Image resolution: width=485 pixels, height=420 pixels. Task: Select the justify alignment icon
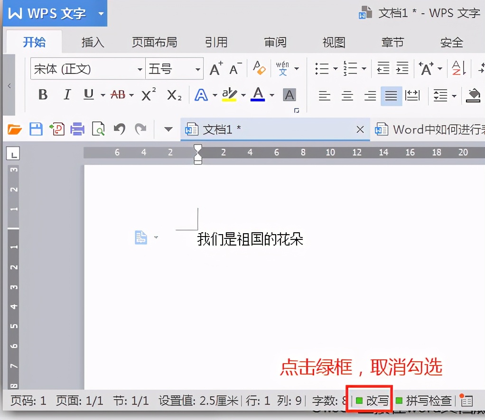click(391, 95)
